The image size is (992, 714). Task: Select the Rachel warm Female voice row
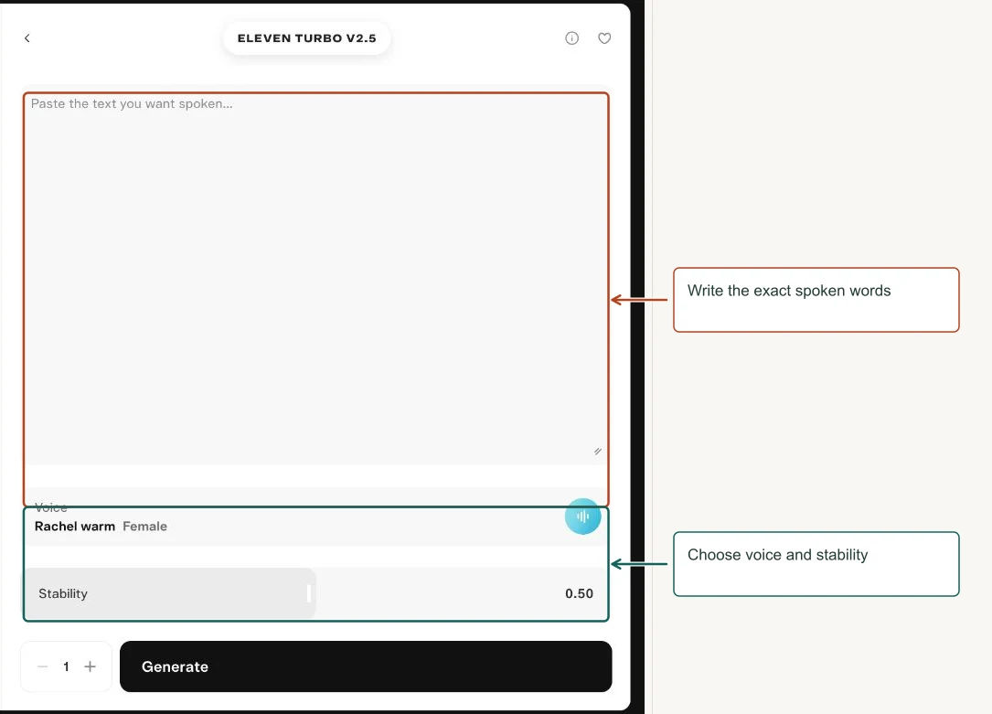click(x=316, y=517)
